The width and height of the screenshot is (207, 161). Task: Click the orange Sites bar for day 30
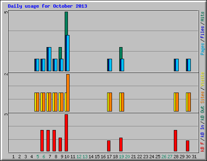[189, 102]
